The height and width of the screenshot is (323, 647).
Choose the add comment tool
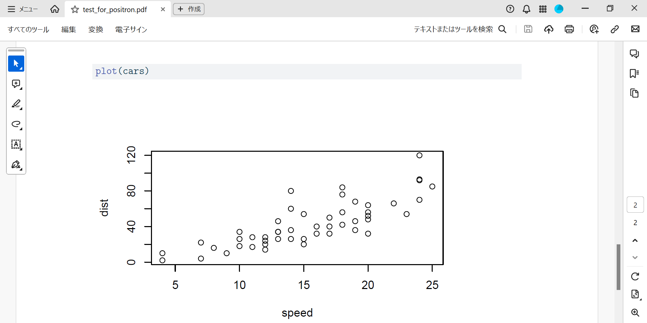(16, 84)
